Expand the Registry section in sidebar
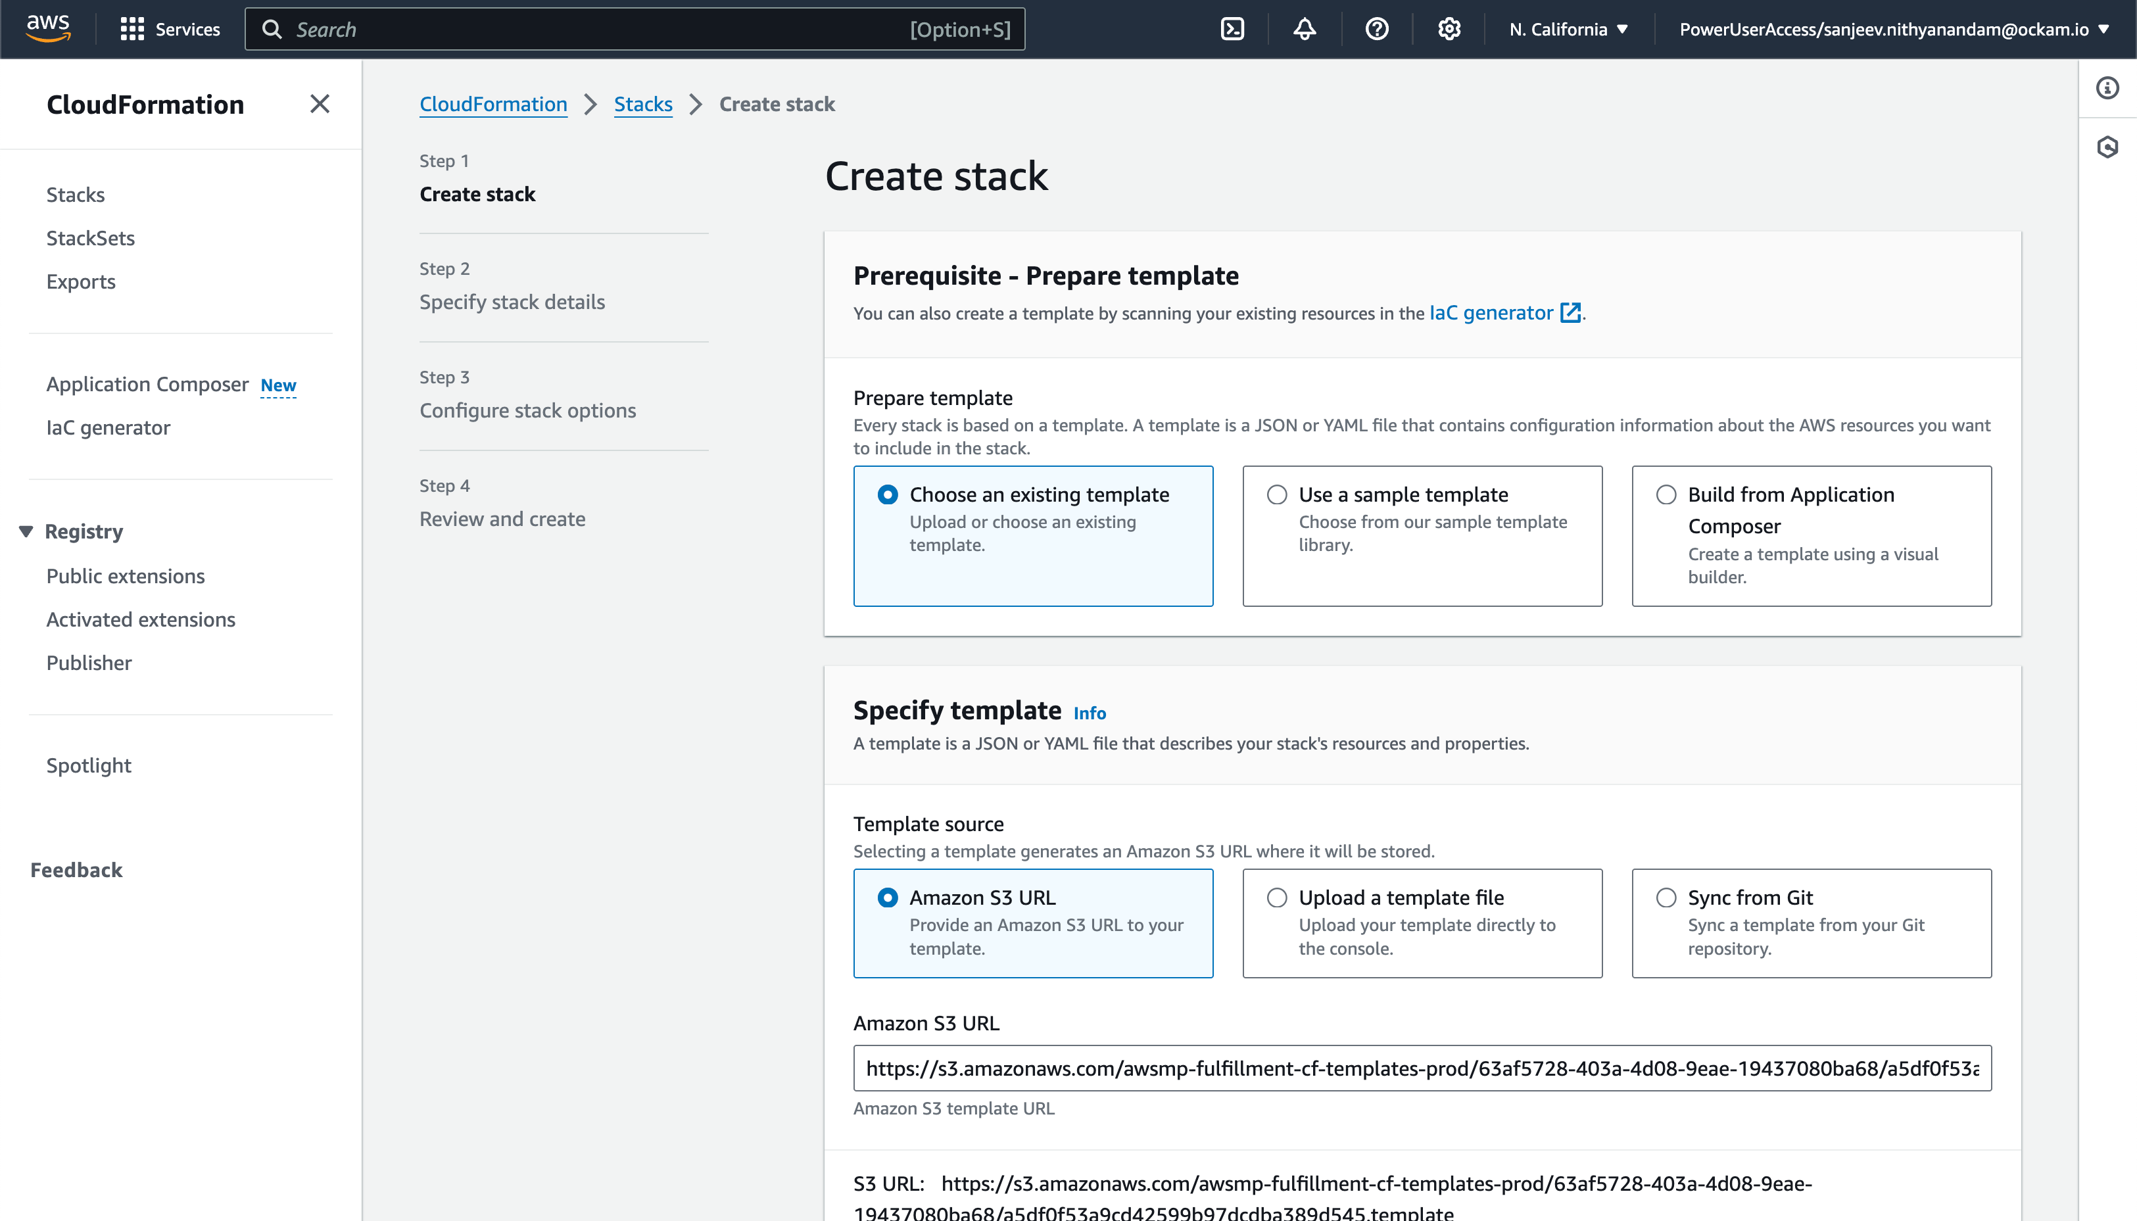This screenshot has width=2137, height=1221. coord(28,531)
